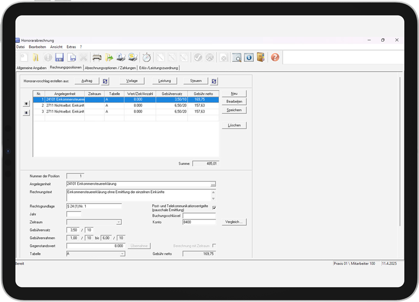Click the Bearbeiten button beside the table
The width and height of the screenshot is (419, 302).
[234, 101]
